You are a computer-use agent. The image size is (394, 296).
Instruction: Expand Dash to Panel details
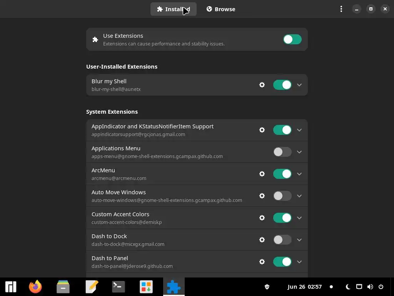pyautogui.click(x=299, y=262)
